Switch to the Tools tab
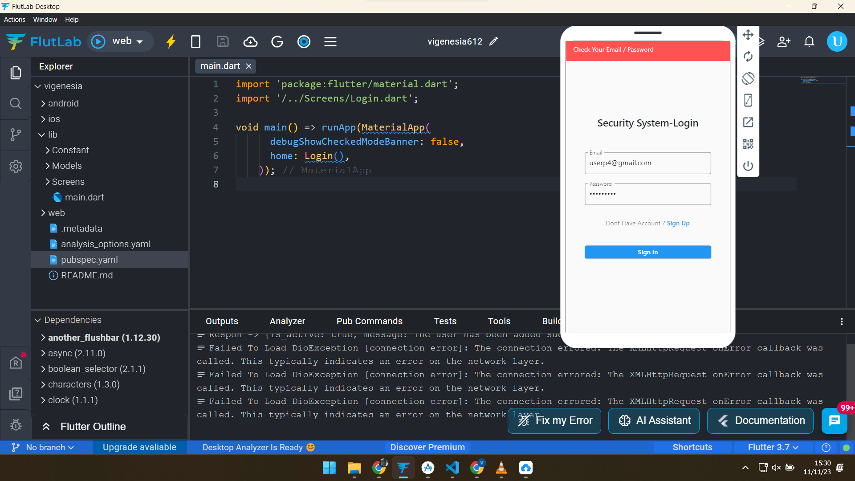 pos(499,321)
